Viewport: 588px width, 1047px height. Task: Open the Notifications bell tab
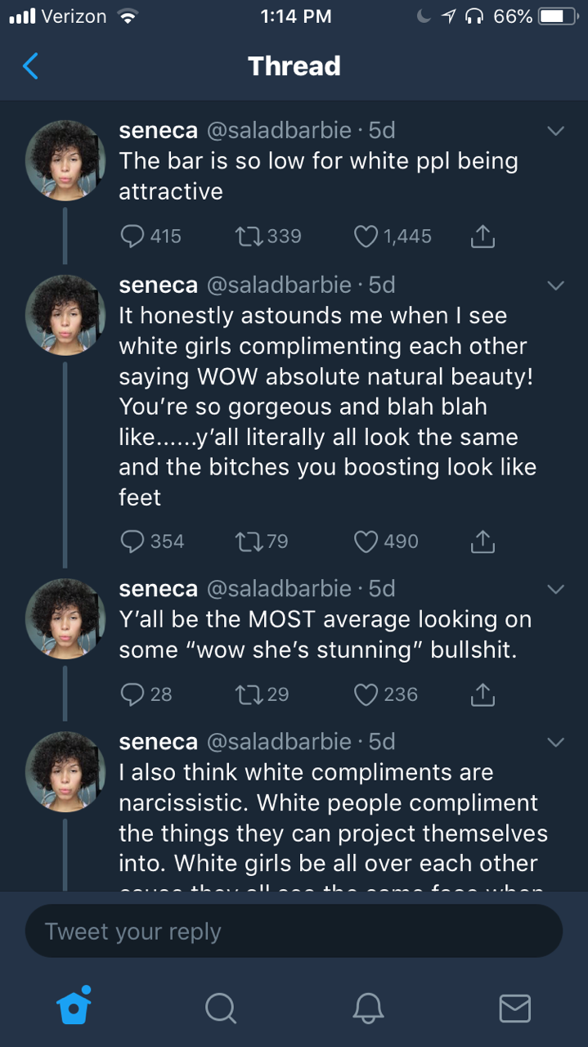(x=367, y=1008)
